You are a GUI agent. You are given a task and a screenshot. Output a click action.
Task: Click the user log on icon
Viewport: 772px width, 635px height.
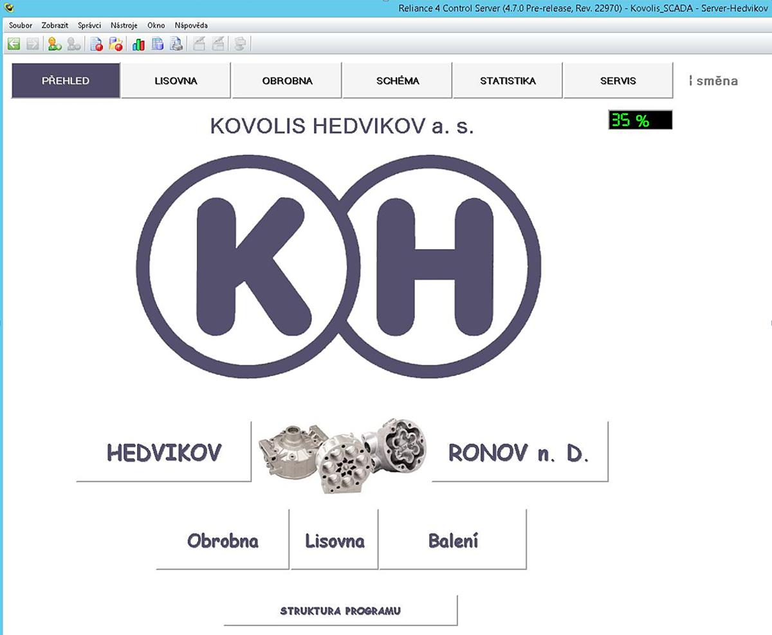click(55, 44)
